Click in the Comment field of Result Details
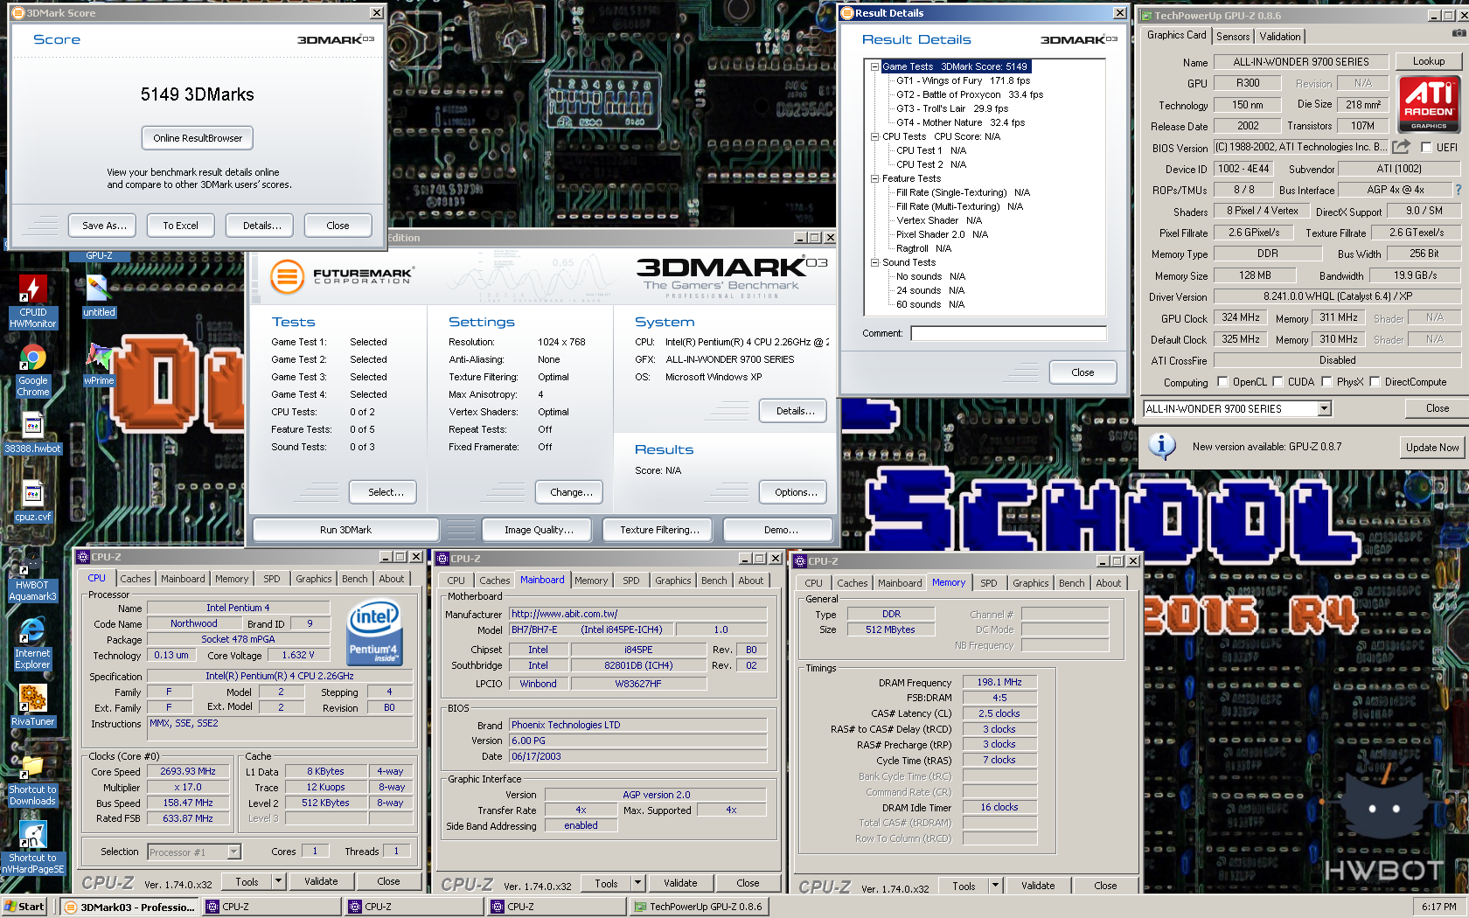This screenshot has width=1469, height=918. click(x=1008, y=333)
